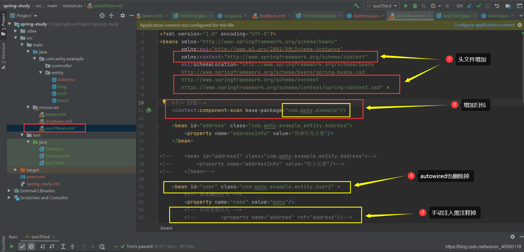Switch to testThird.java editor tab
The image size is (524, 252).
coord(456,16)
